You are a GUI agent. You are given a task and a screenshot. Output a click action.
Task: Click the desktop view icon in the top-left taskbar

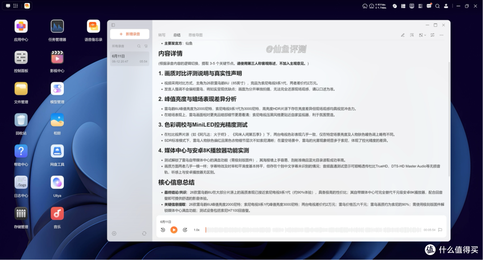[8, 6]
